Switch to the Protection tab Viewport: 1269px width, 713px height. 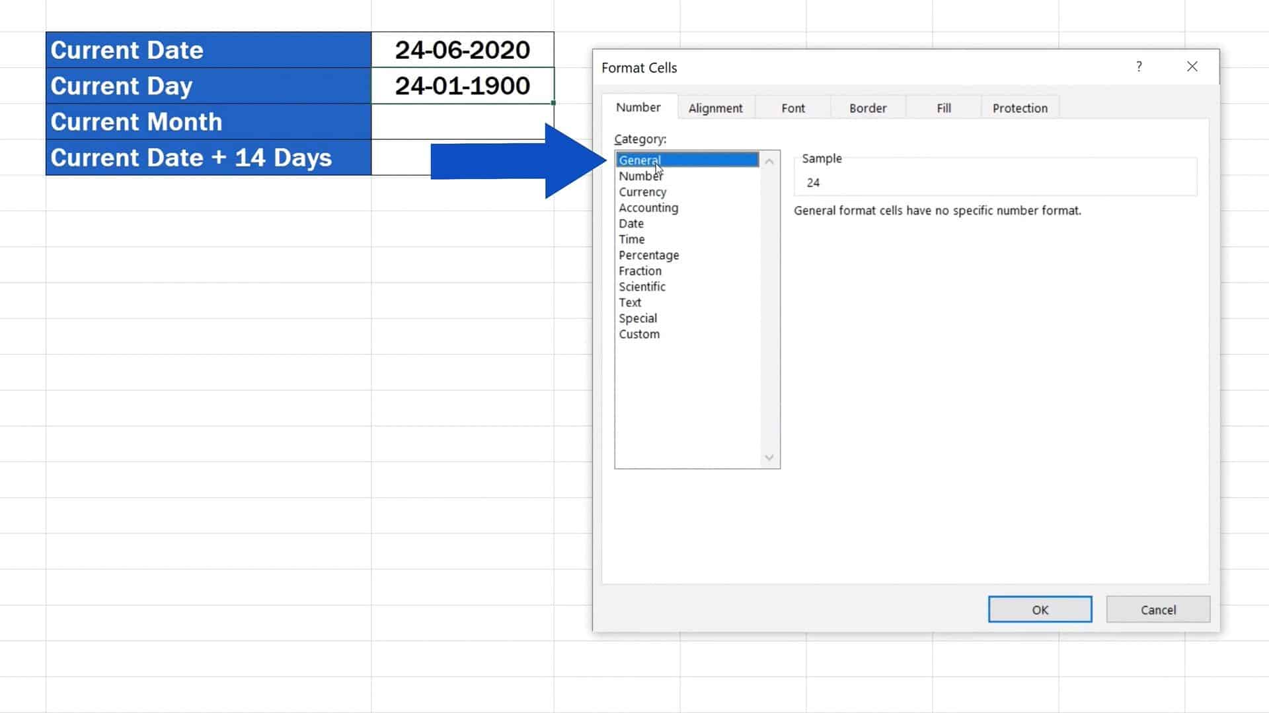point(1020,108)
